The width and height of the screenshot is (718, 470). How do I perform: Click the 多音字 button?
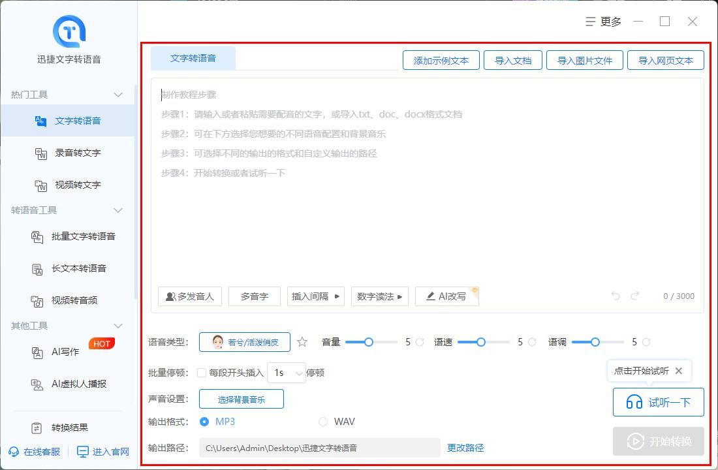[x=255, y=296]
